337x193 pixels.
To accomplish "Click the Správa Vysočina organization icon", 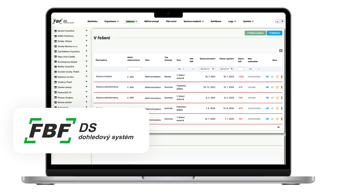I will (55, 31).
